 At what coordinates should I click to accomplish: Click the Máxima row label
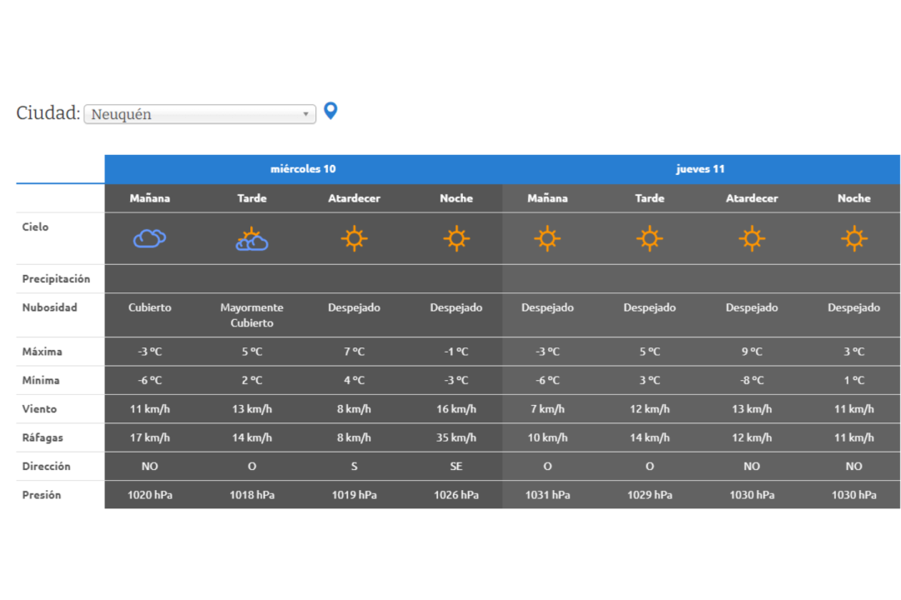click(42, 352)
